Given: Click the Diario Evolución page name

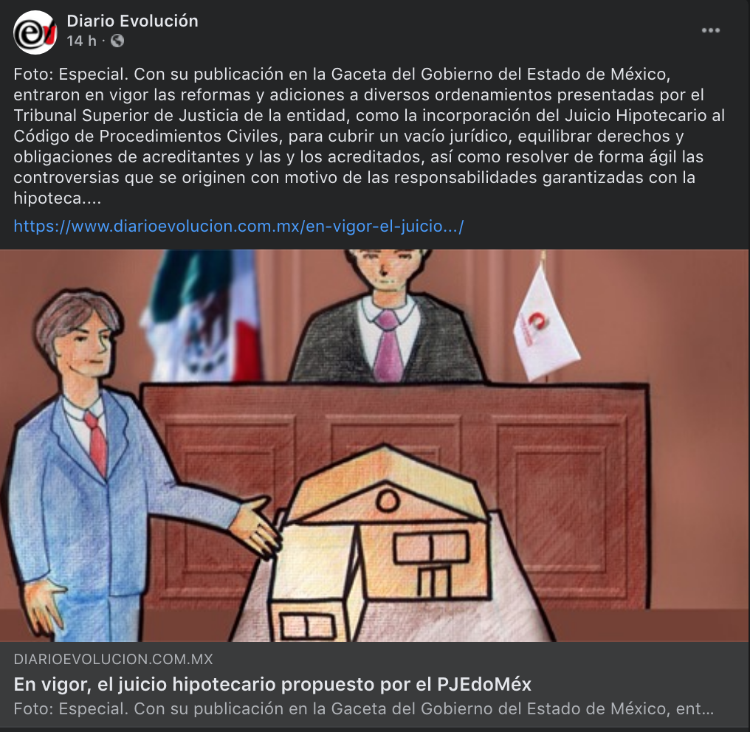Looking at the screenshot, I should (132, 21).
